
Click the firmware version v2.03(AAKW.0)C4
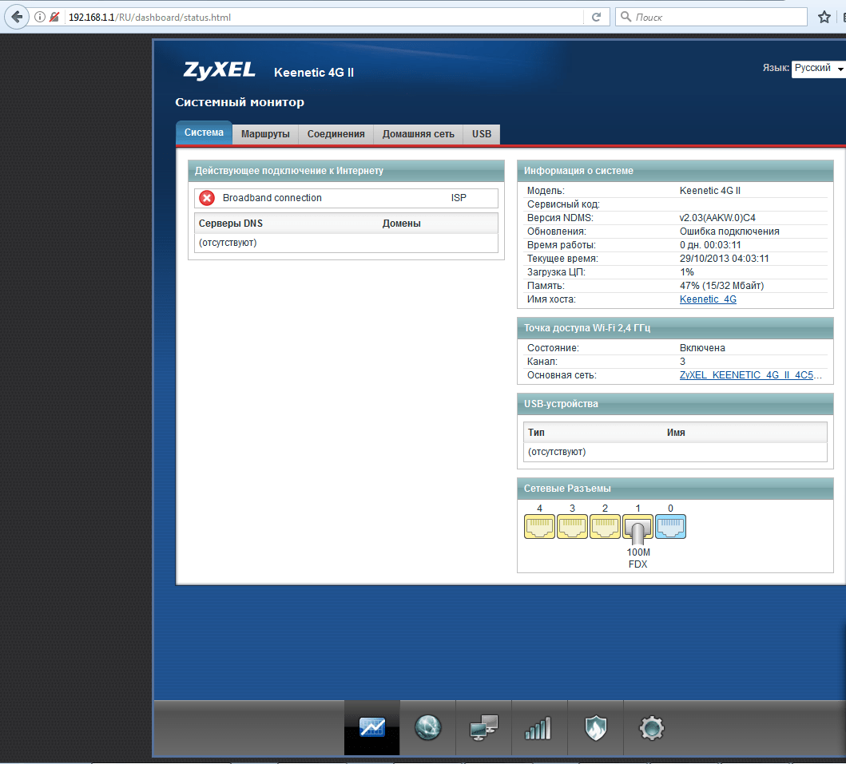(x=717, y=218)
